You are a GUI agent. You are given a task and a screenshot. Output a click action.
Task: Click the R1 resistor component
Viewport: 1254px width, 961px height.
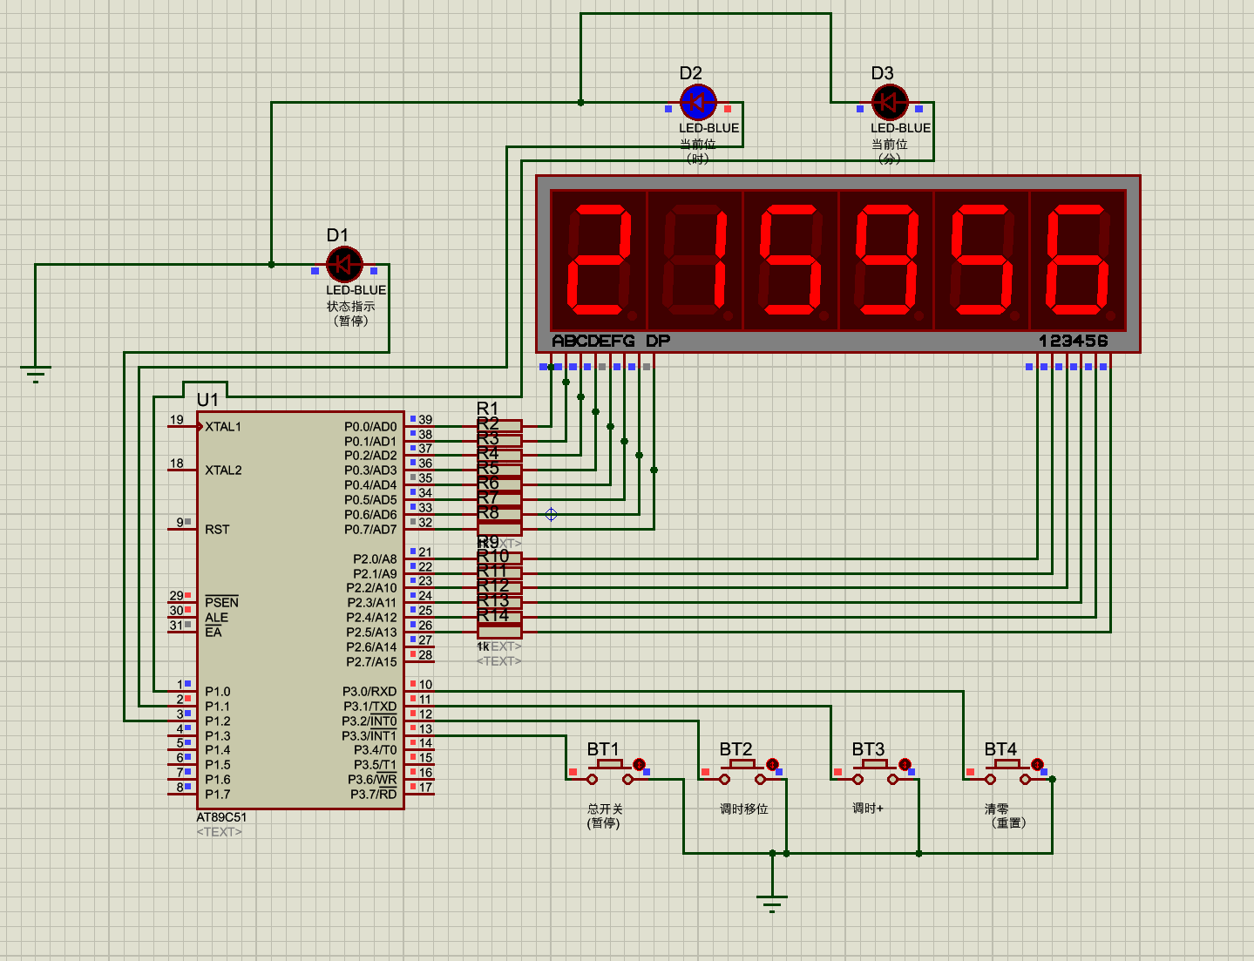pyautogui.click(x=499, y=426)
